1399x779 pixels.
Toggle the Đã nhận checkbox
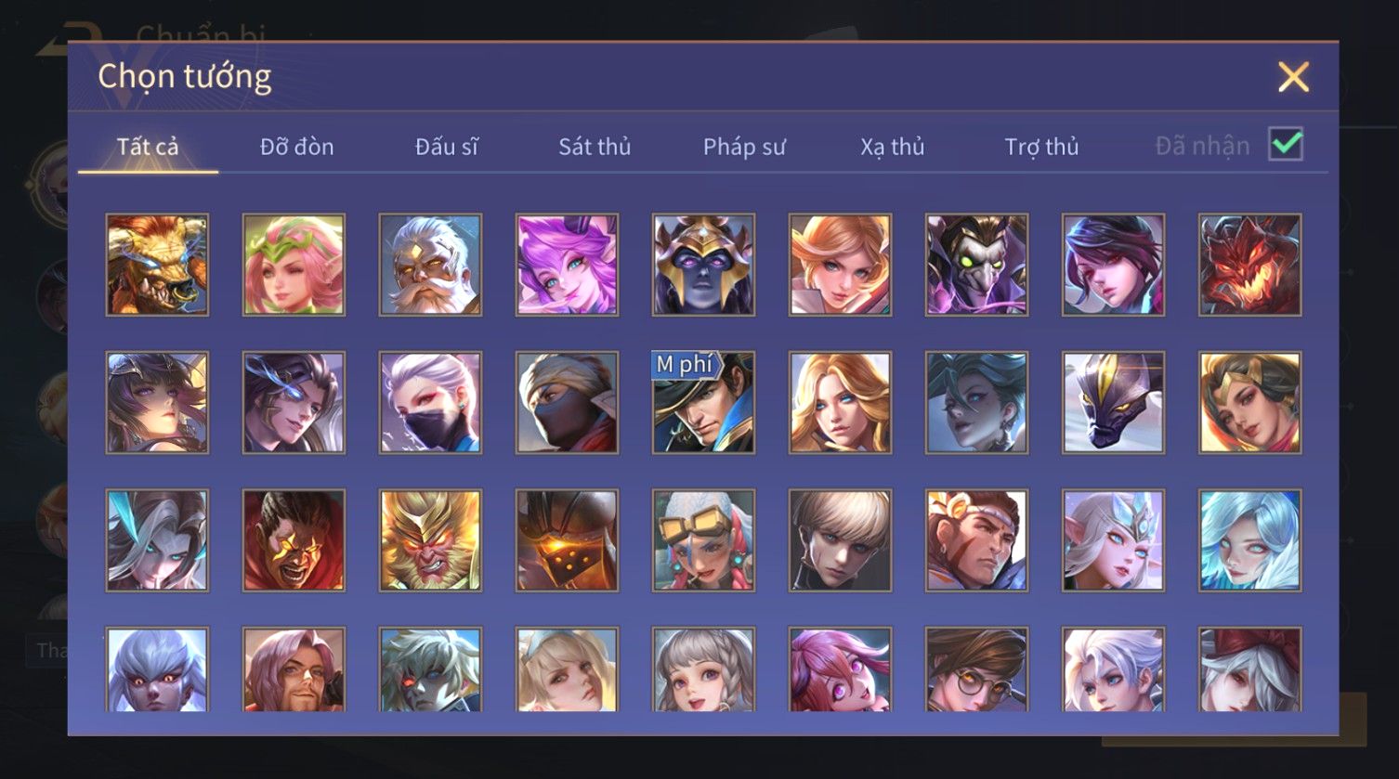pyautogui.click(x=1286, y=145)
